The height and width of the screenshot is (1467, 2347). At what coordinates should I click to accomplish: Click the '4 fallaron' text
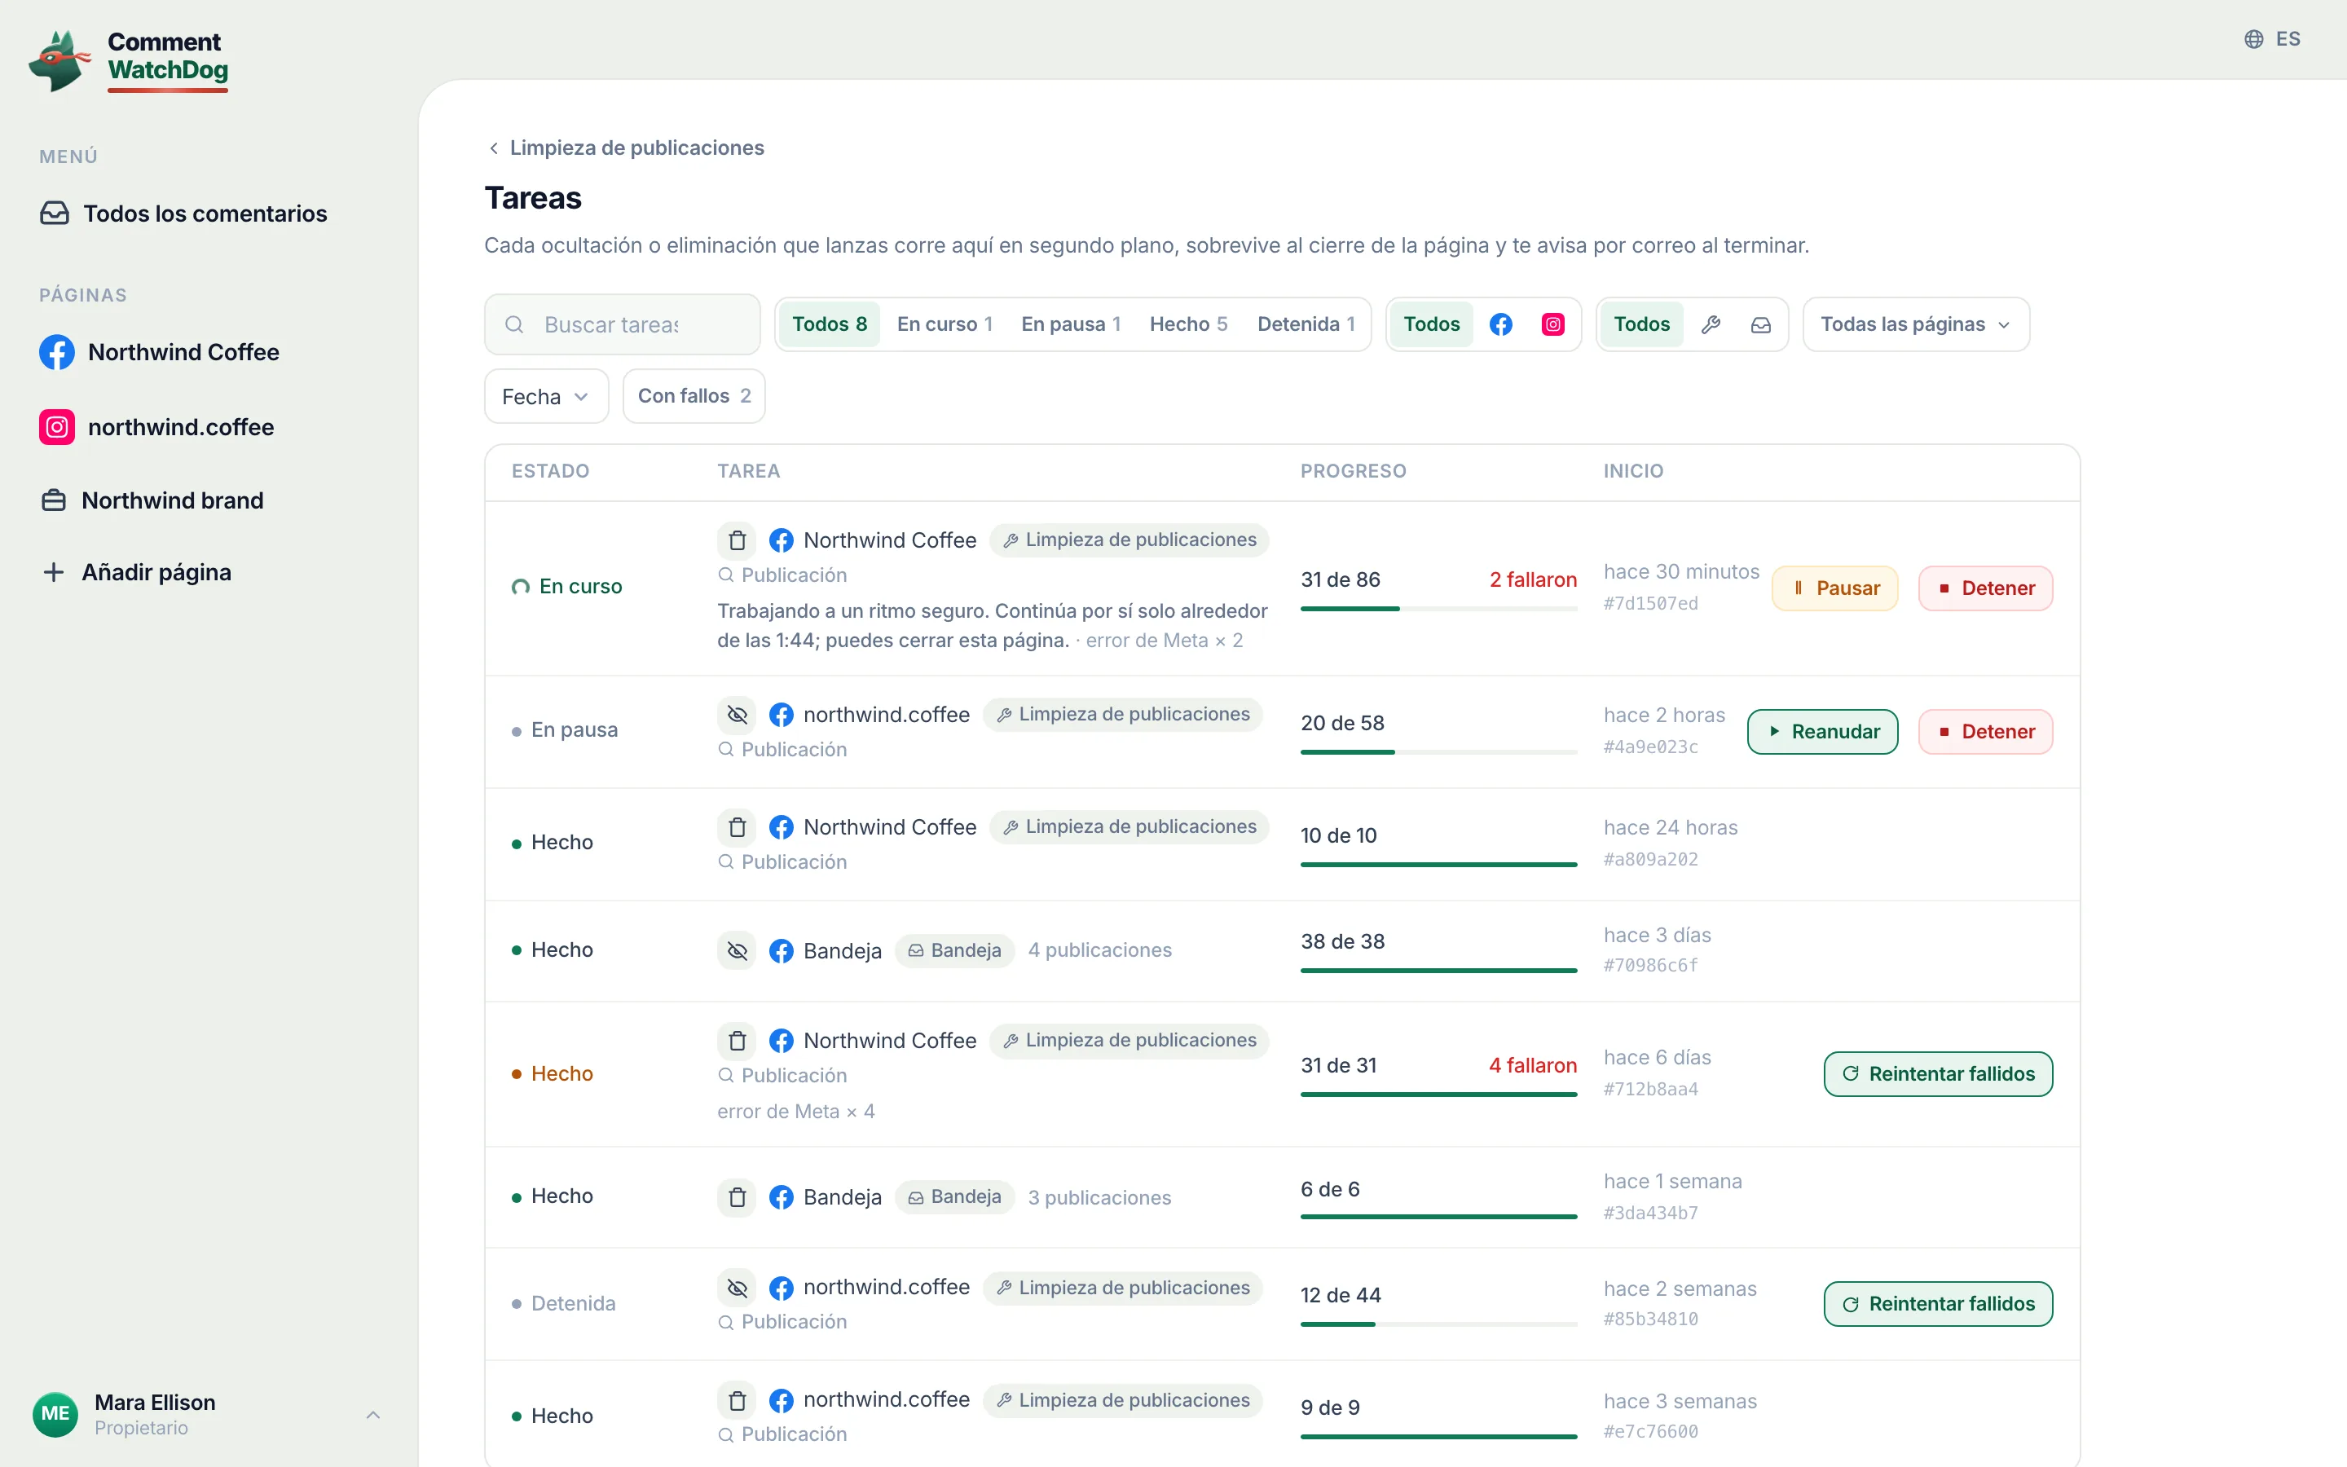[x=1532, y=1065]
